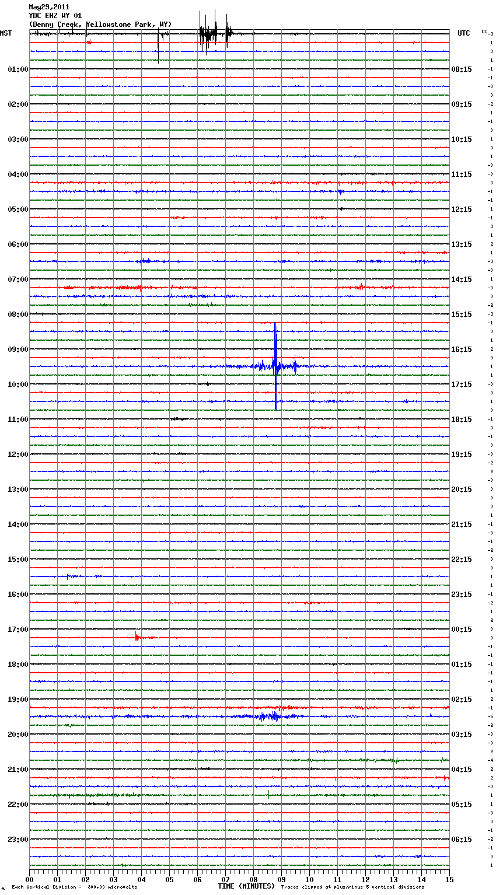This screenshot has width=496, height=895.
Task: Click the 02:15 UTC time label
Action: point(462,700)
